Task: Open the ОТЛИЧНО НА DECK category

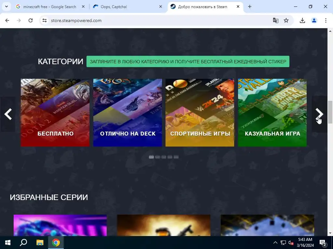Action: [x=127, y=113]
